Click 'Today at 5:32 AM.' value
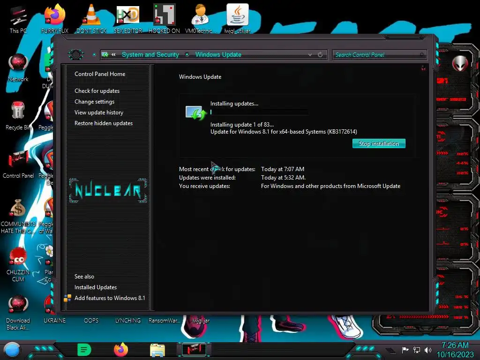The width and height of the screenshot is (480, 360). [x=283, y=178]
